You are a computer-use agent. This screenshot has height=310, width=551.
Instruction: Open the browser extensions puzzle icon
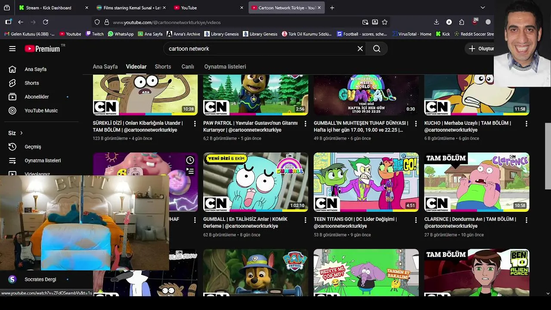462,22
